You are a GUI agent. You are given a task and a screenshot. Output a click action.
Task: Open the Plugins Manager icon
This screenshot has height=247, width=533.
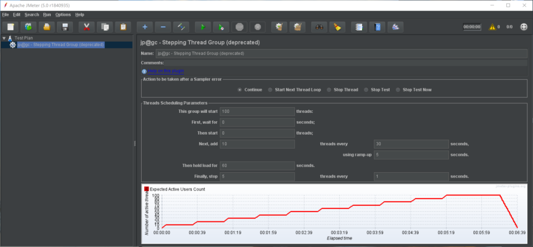click(x=396, y=27)
